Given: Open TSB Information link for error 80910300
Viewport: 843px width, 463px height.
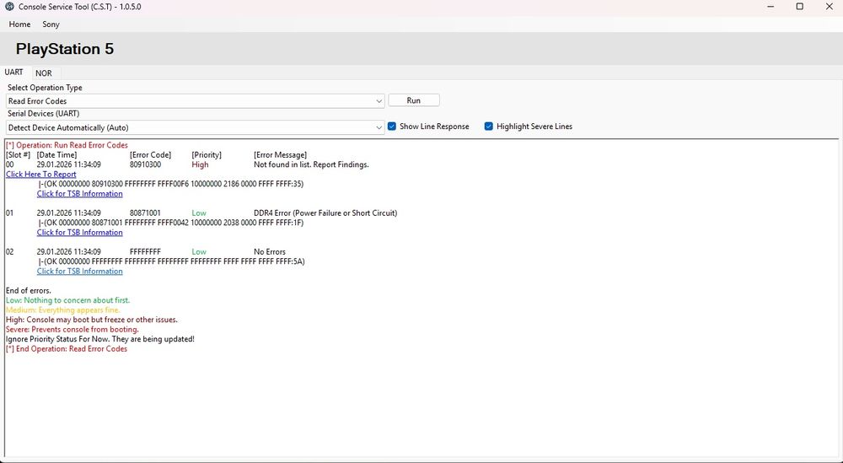Looking at the screenshot, I should coord(79,194).
